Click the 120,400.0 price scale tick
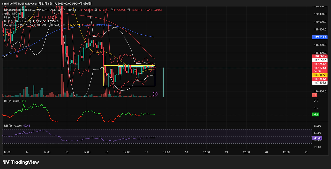The height and width of the screenshot is (169, 331). point(320,14)
